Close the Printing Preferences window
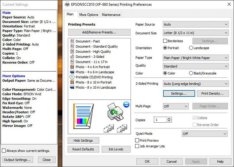Viewport: 234px width, 167px height. point(229,4)
